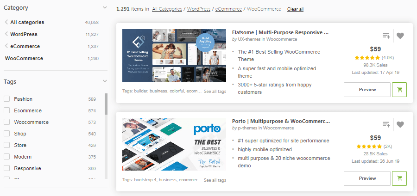Select the WooCommerce category item
Image resolution: width=417 pixels, height=196 pixels.
tap(24, 58)
